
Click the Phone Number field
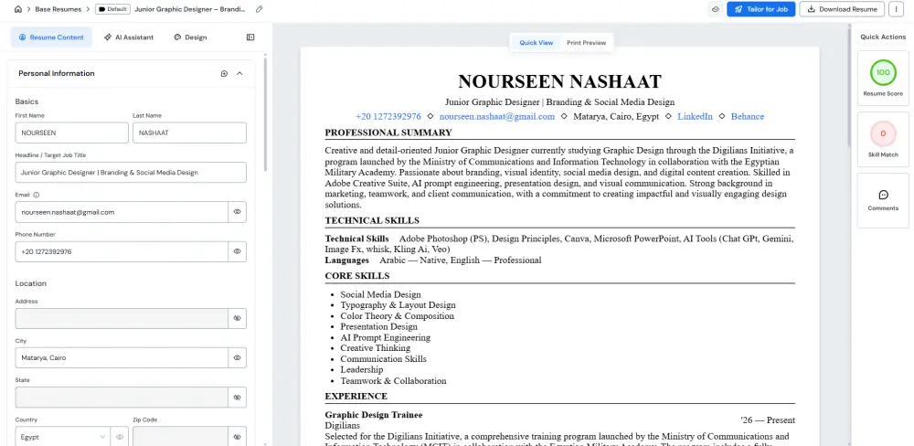(122, 252)
